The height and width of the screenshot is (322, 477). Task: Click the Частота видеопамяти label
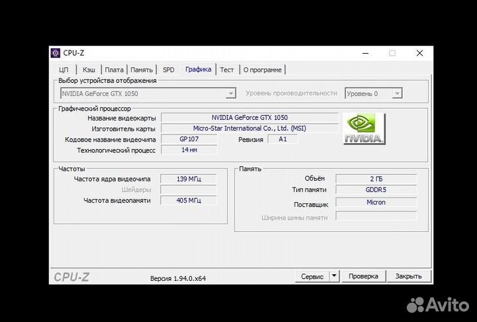tap(117, 200)
